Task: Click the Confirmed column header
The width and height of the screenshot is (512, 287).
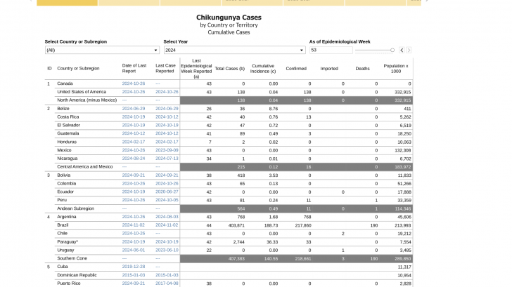Action: pos(296,69)
